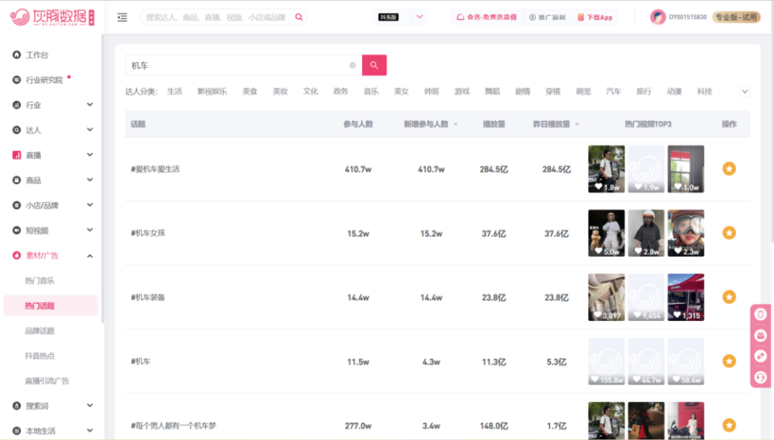
Task: Filter by 美食 category
Action: tap(250, 91)
